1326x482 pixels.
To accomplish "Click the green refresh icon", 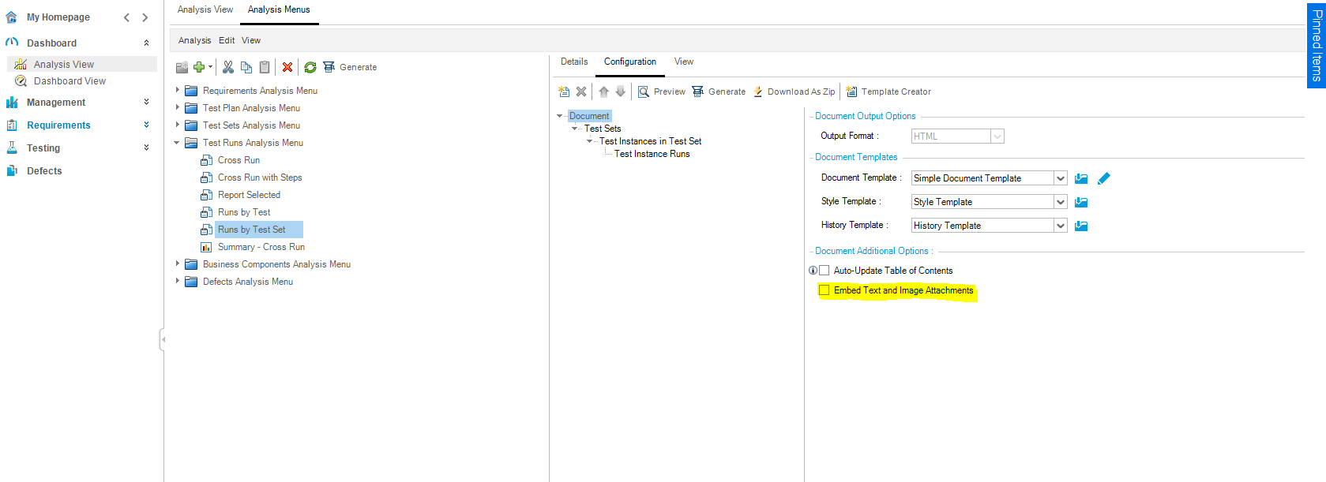I will point(310,68).
